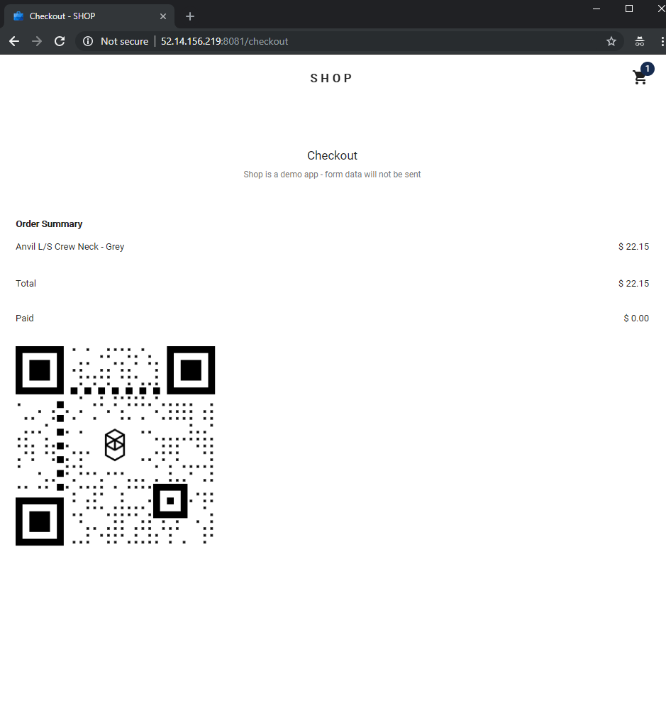Bookmark this page with the star icon
This screenshot has width=666, height=725.
(611, 41)
